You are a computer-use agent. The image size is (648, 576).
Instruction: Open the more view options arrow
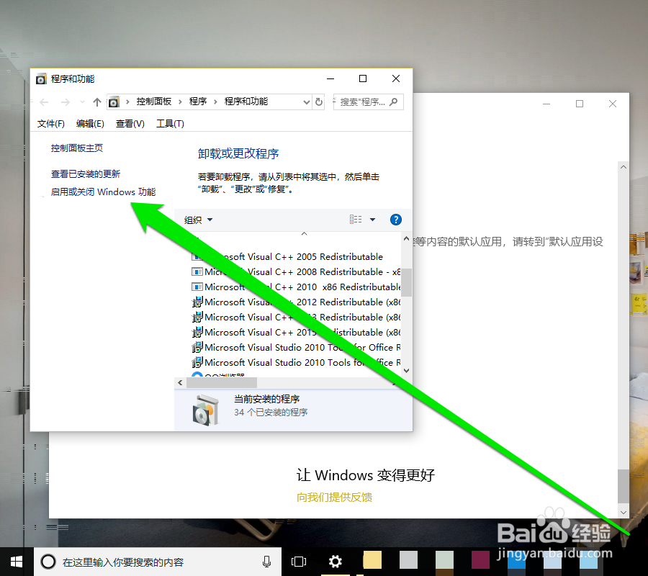(372, 220)
